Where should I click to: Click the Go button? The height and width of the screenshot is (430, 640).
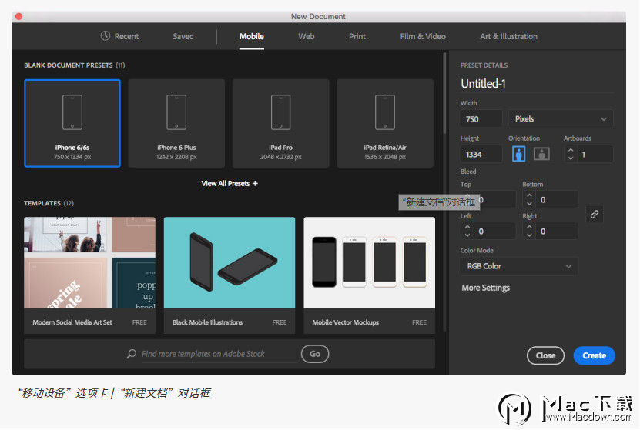pos(315,354)
